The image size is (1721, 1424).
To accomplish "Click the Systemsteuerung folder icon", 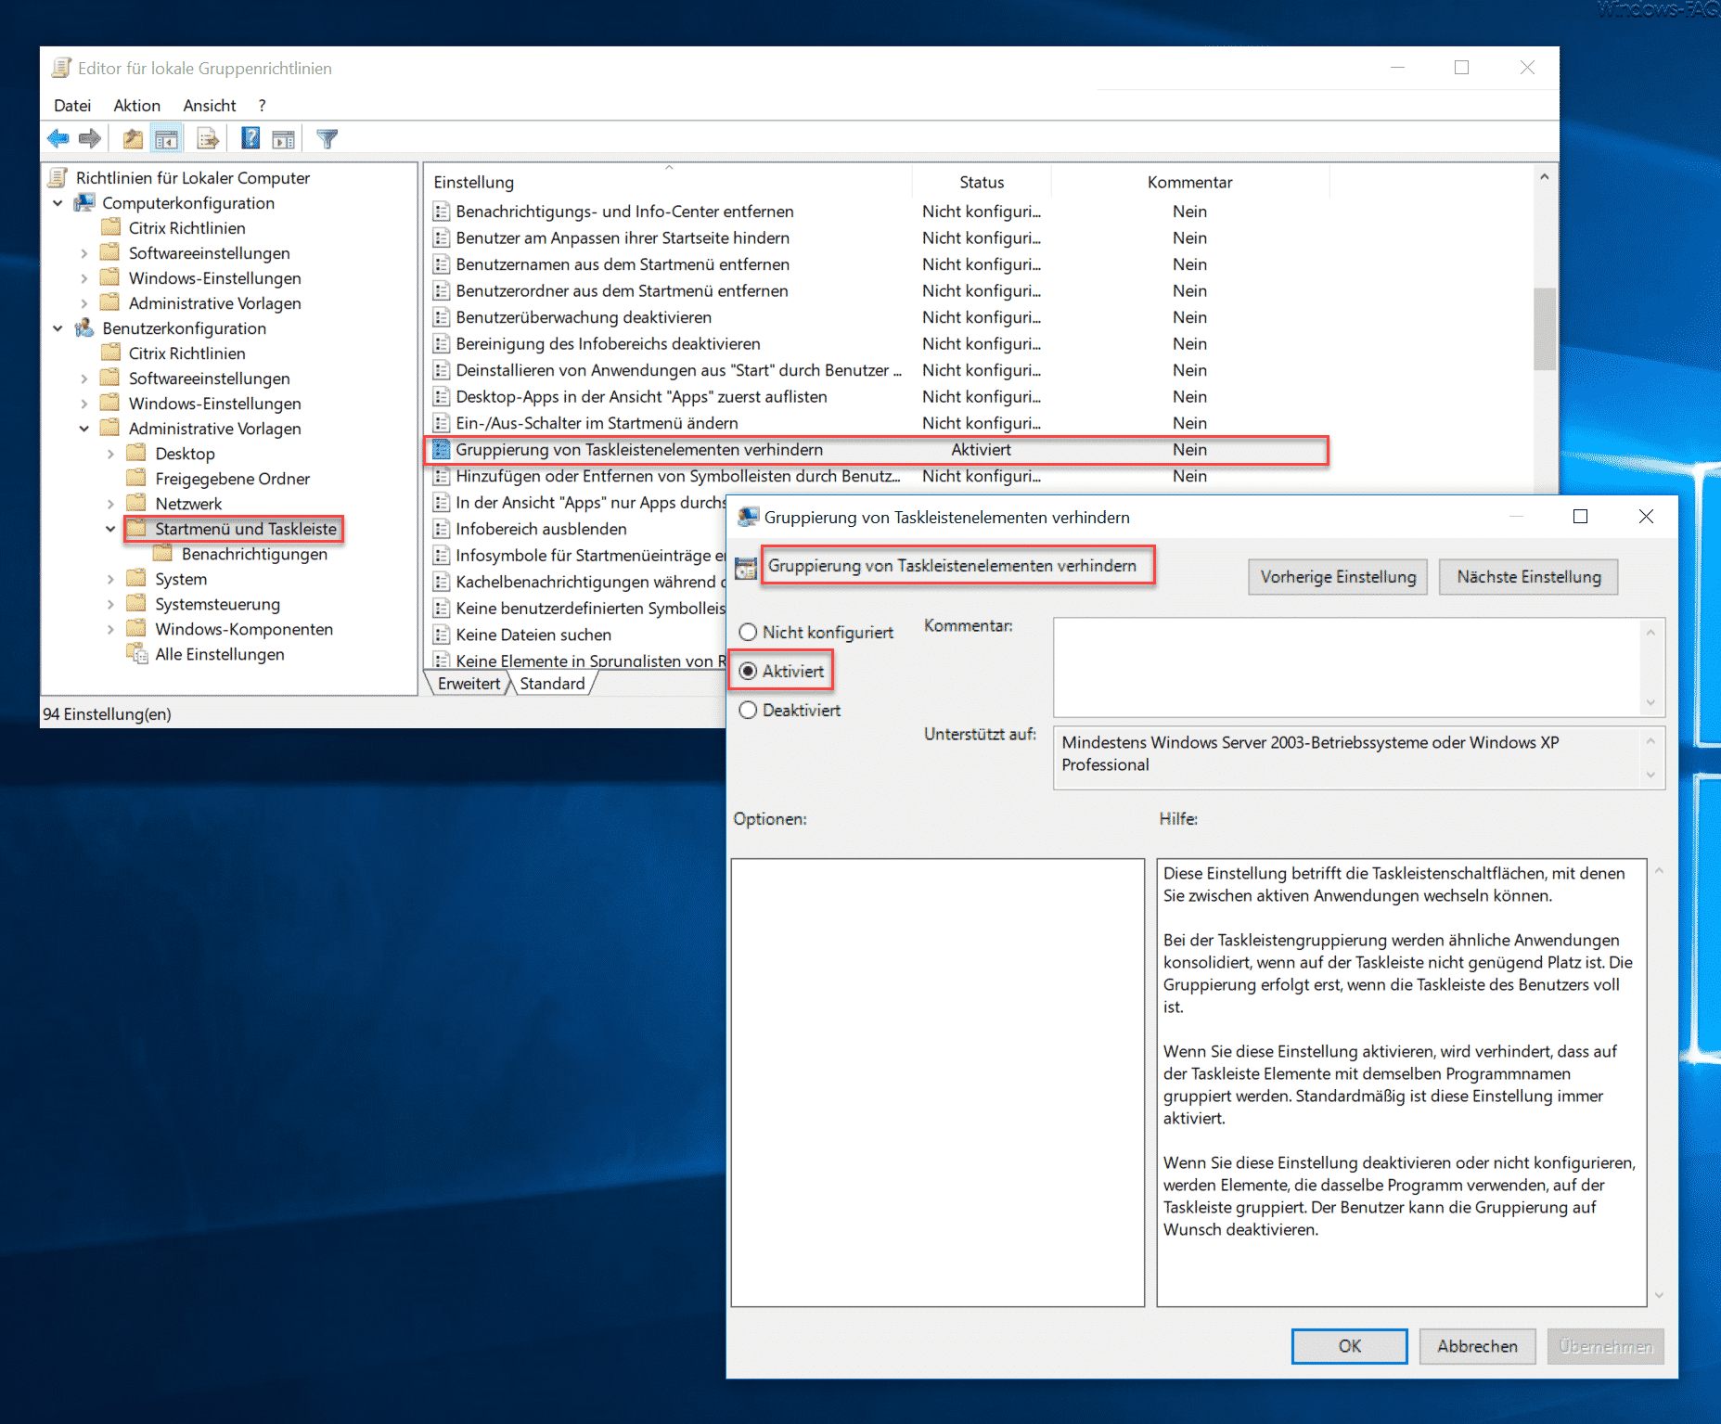I will [x=137, y=603].
